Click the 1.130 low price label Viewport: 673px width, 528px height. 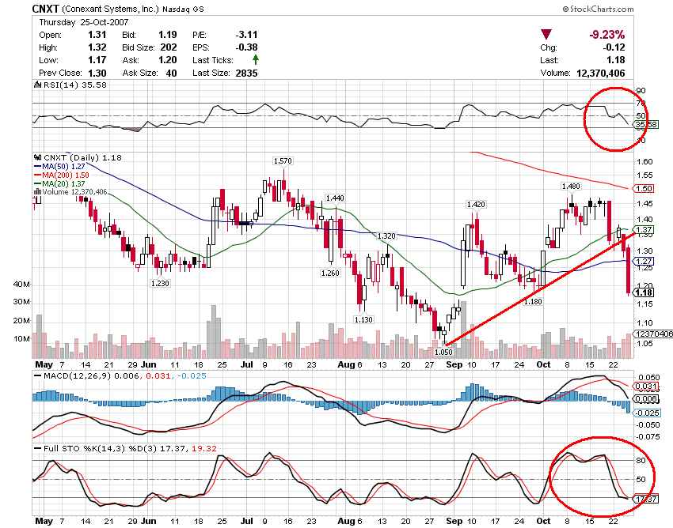pos(363,319)
